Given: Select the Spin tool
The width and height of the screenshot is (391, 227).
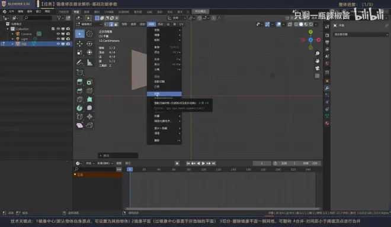Looking at the screenshot, I should tap(79, 108).
